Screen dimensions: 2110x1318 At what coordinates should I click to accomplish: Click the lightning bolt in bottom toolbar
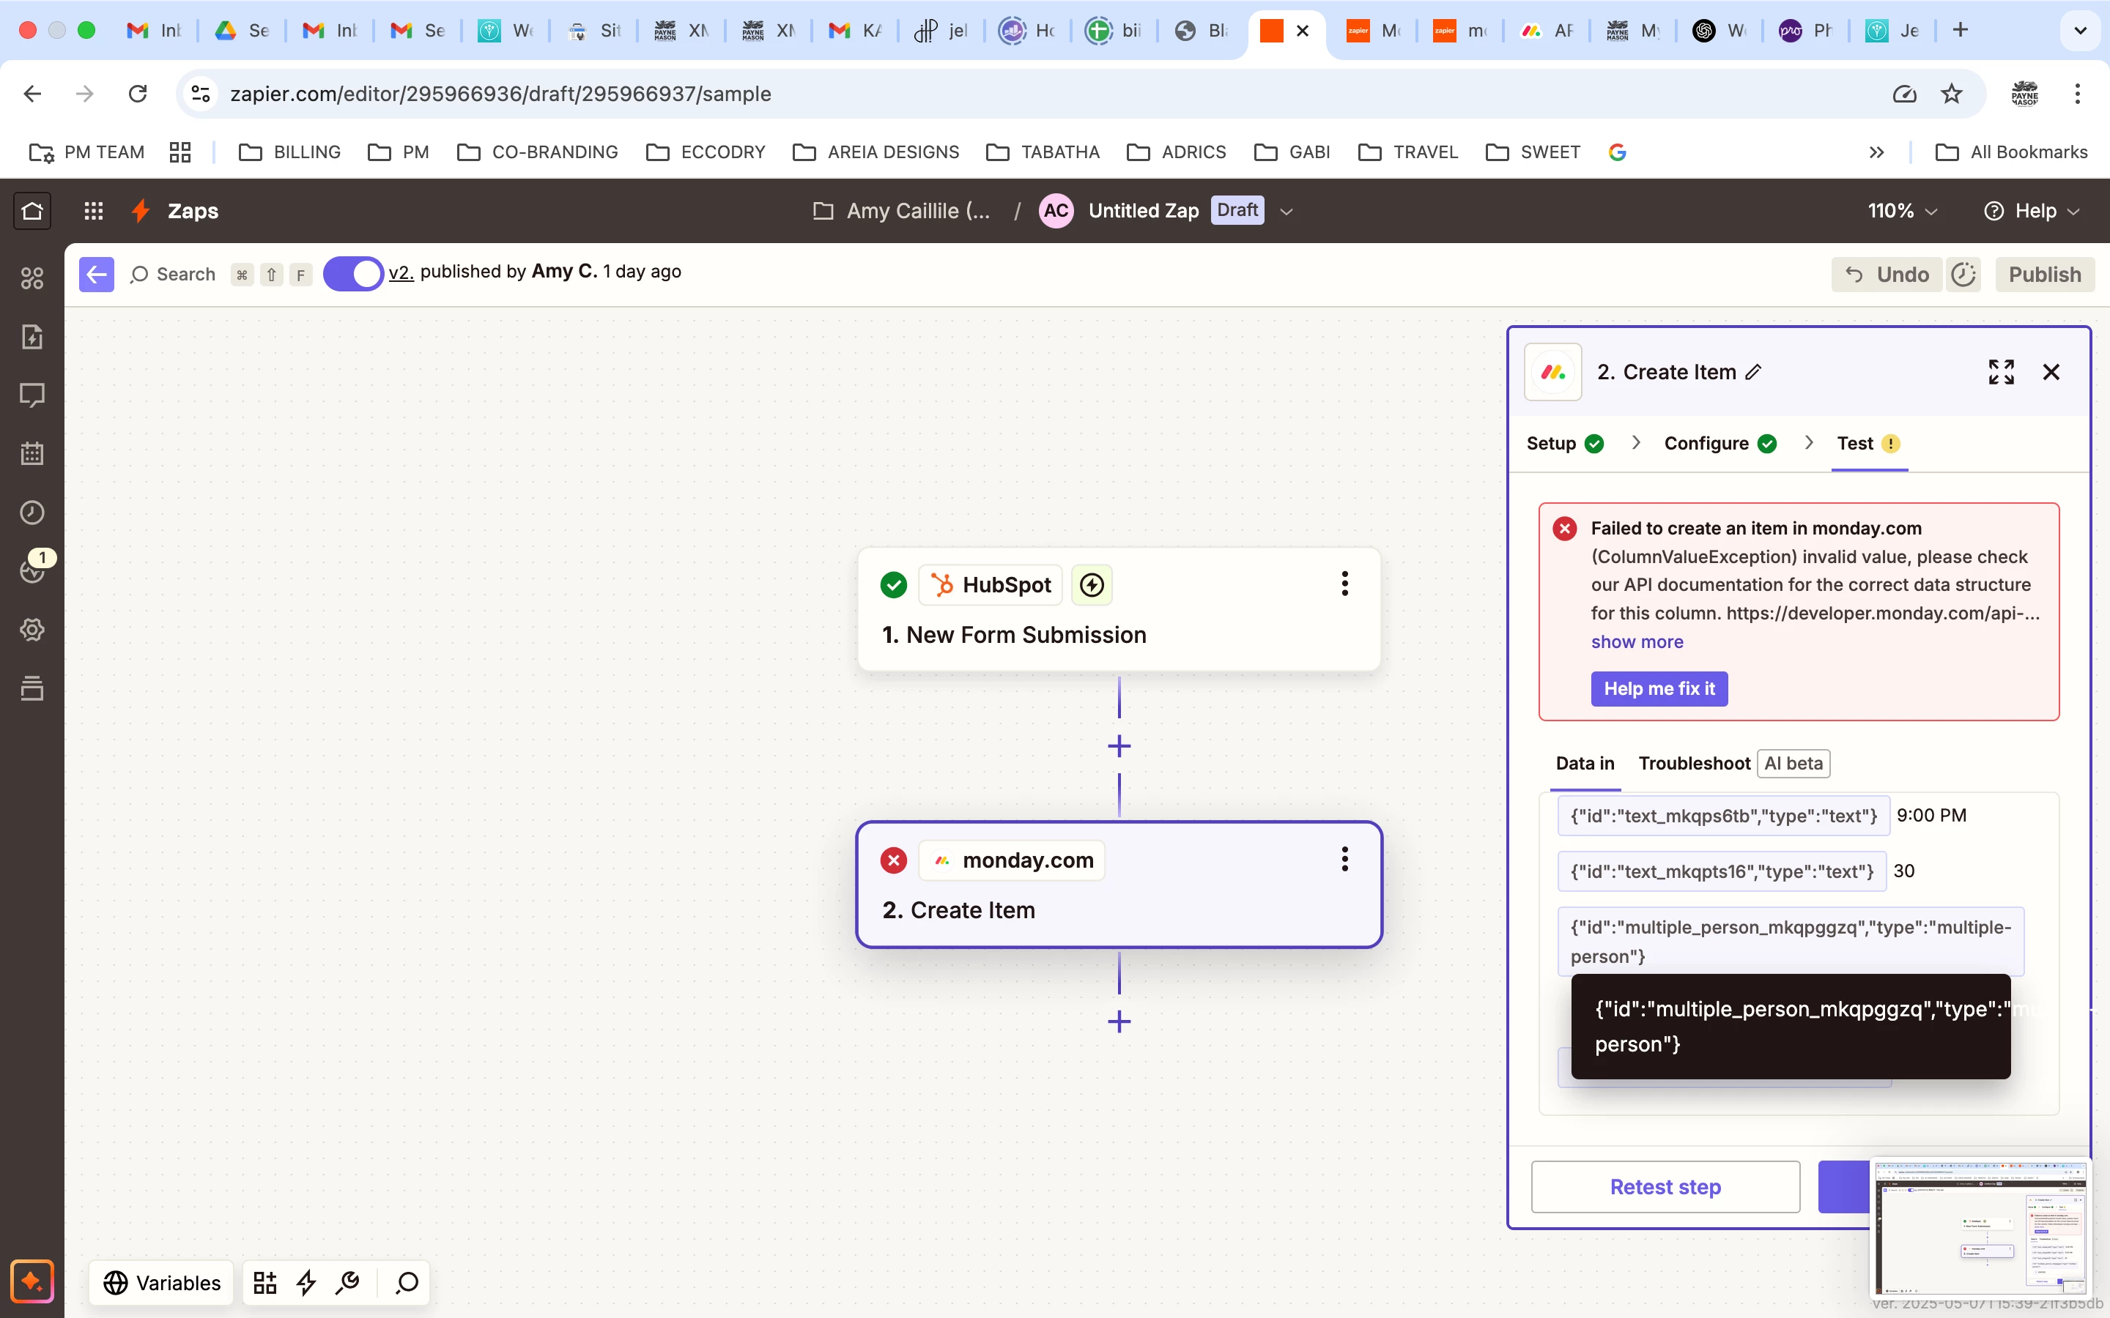pyautogui.click(x=306, y=1282)
